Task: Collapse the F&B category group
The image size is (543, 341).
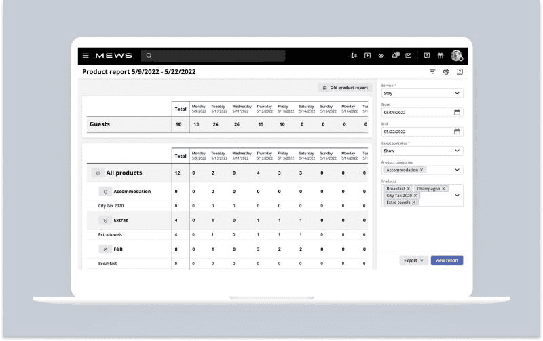Action: click(x=105, y=249)
